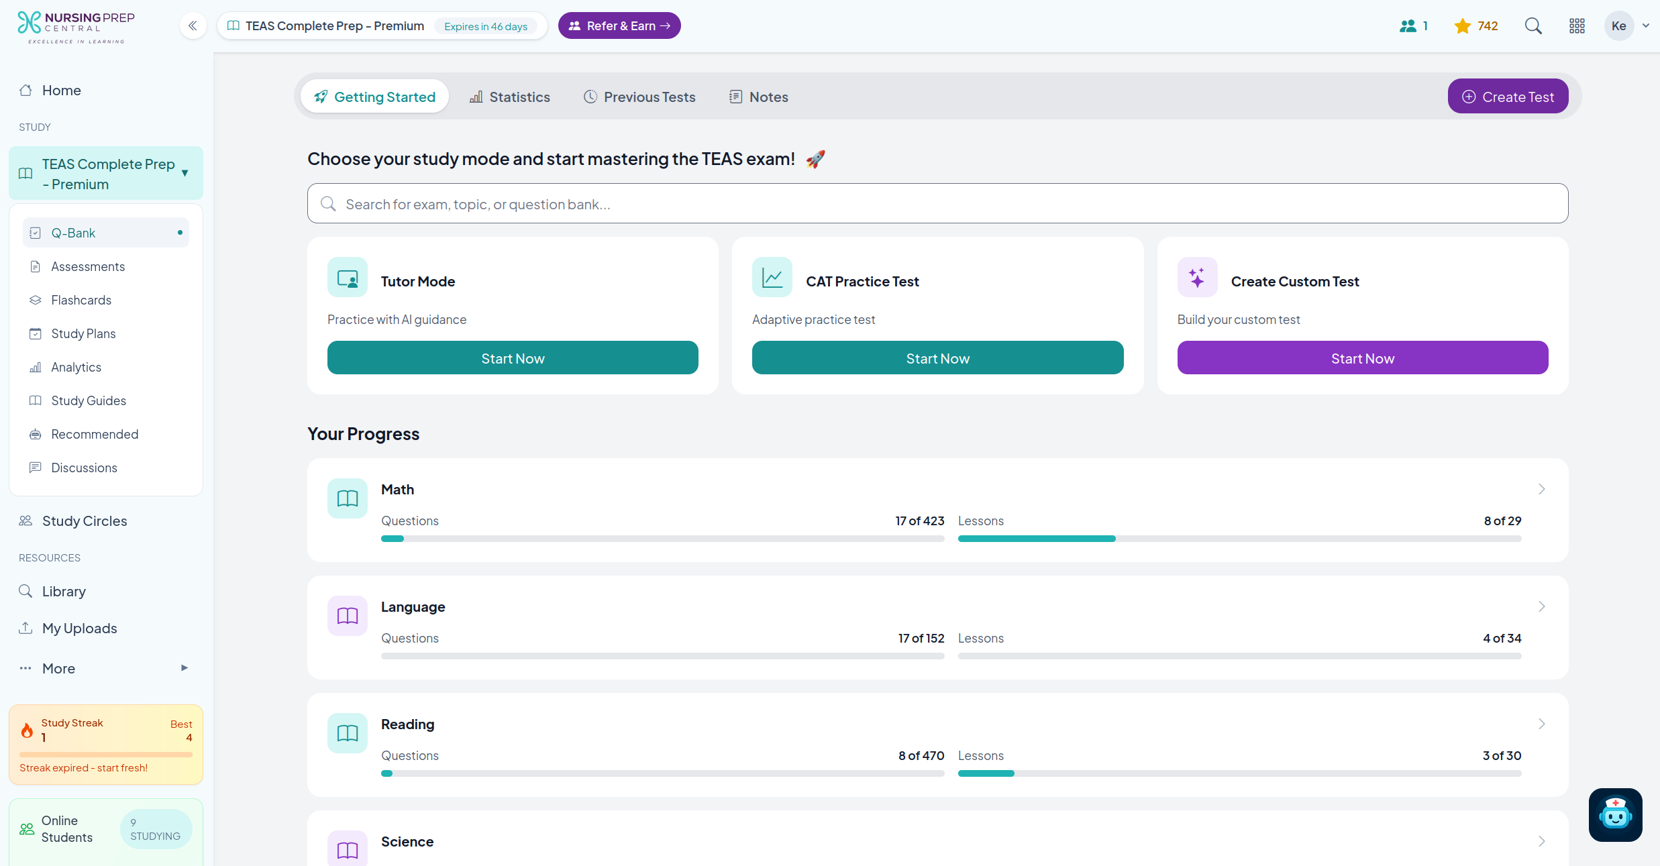Open the apps grid icon
Image resolution: width=1660 pixels, height=866 pixels.
[x=1577, y=26]
